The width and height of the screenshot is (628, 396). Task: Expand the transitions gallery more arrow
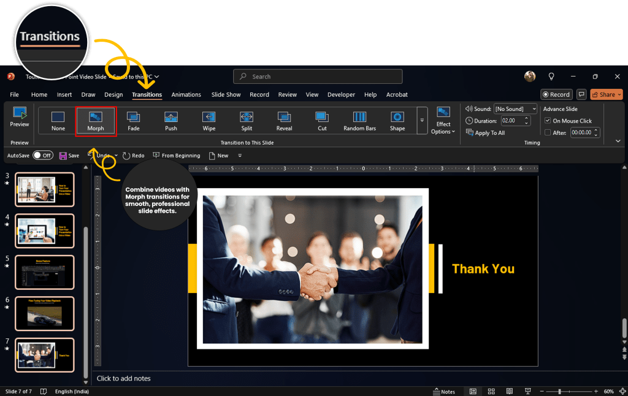(422, 121)
